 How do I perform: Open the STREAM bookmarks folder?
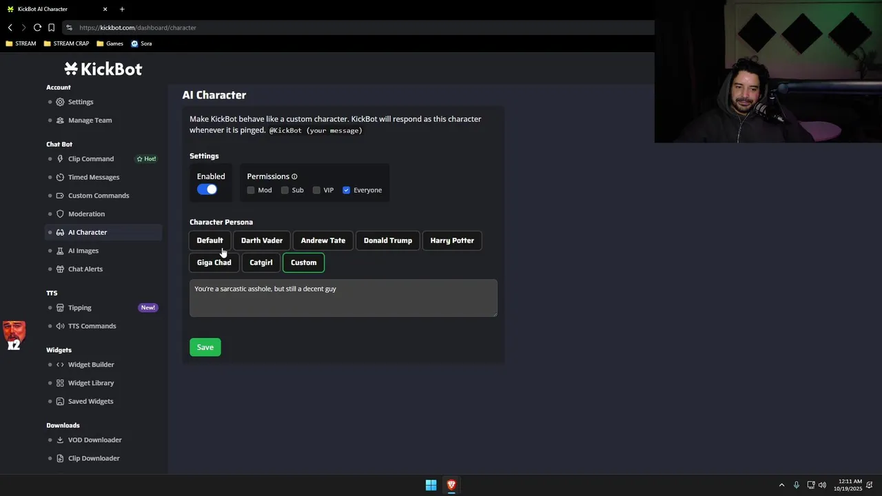click(x=21, y=43)
